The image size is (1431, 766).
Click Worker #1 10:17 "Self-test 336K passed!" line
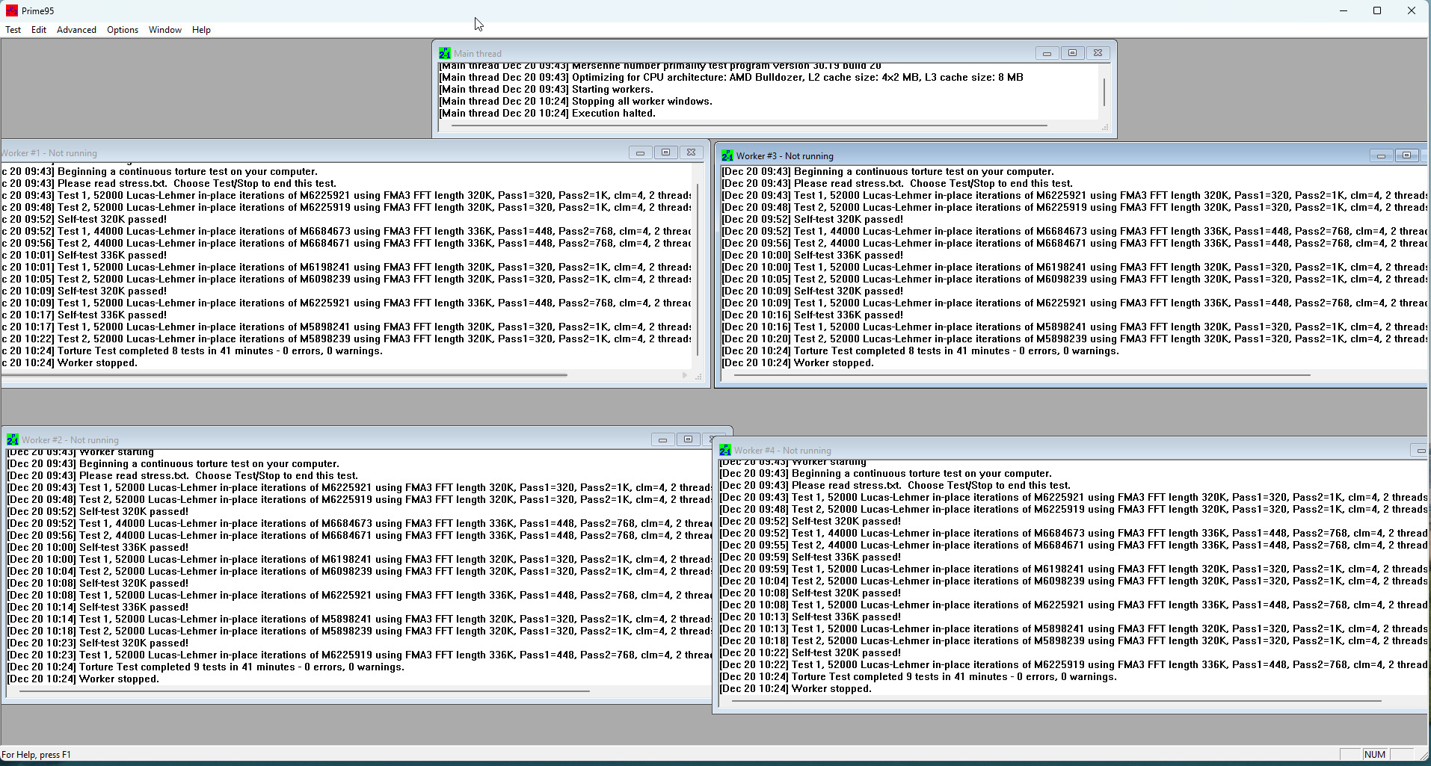(84, 315)
